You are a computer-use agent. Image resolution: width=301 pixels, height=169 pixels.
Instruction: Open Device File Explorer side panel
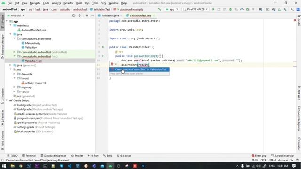[299, 118]
